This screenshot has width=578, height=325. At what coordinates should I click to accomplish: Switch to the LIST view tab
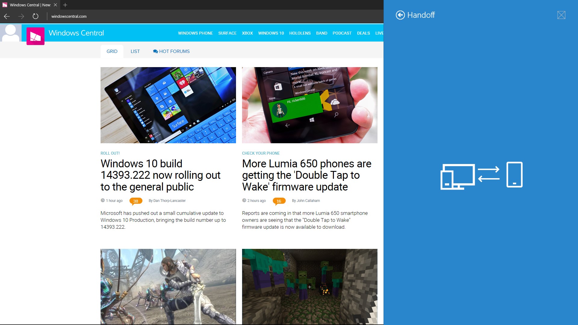click(x=135, y=51)
